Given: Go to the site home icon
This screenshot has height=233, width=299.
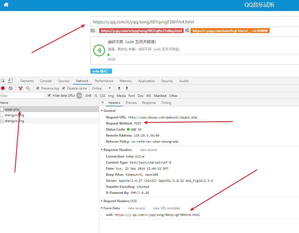Looking at the screenshot, I should click(6, 5).
